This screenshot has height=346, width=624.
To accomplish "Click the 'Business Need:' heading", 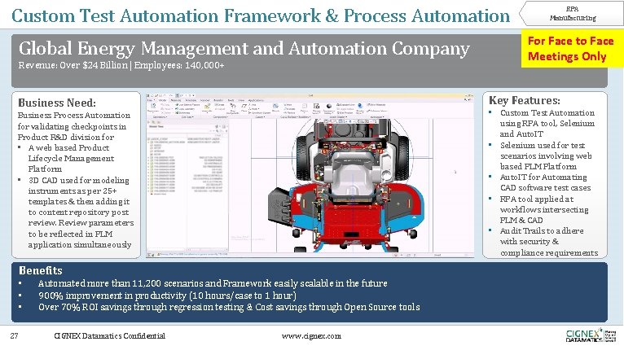I will point(57,103).
